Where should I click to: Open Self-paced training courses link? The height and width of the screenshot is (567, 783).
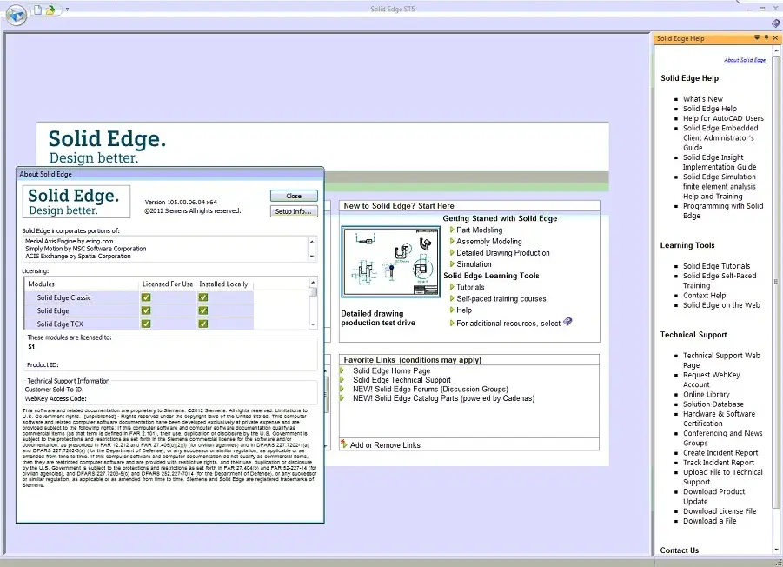click(501, 299)
